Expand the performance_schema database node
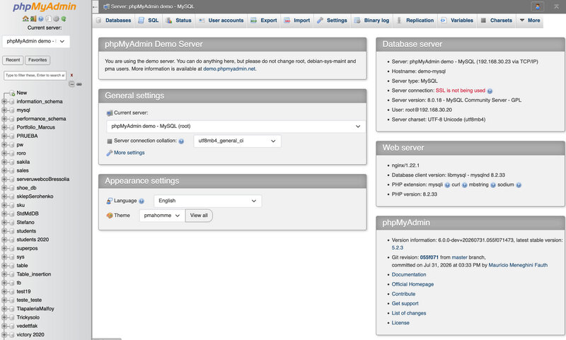566x340 pixels. click(x=4, y=119)
